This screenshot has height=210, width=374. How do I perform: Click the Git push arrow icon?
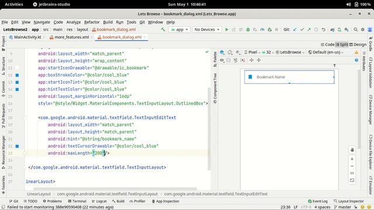click(309, 30)
